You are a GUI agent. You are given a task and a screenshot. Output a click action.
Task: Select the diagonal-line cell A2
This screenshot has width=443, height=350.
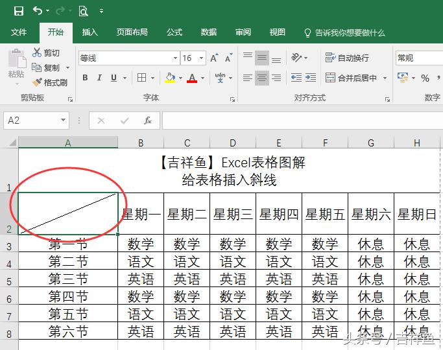point(68,213)
